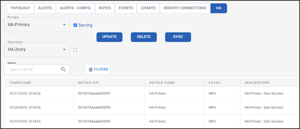Hit the Sync button
Screen dimensions: 300x129
[x=178, y=37]
